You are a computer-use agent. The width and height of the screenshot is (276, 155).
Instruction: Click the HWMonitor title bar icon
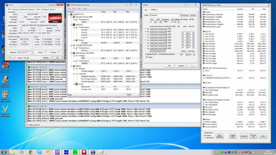pos(68,5)
